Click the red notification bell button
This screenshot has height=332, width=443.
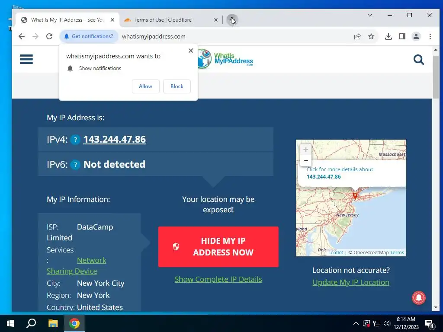click(x=419, y=298)
